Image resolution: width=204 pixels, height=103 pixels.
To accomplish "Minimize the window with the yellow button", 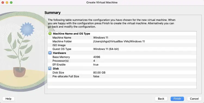I will tap(7, 2).
